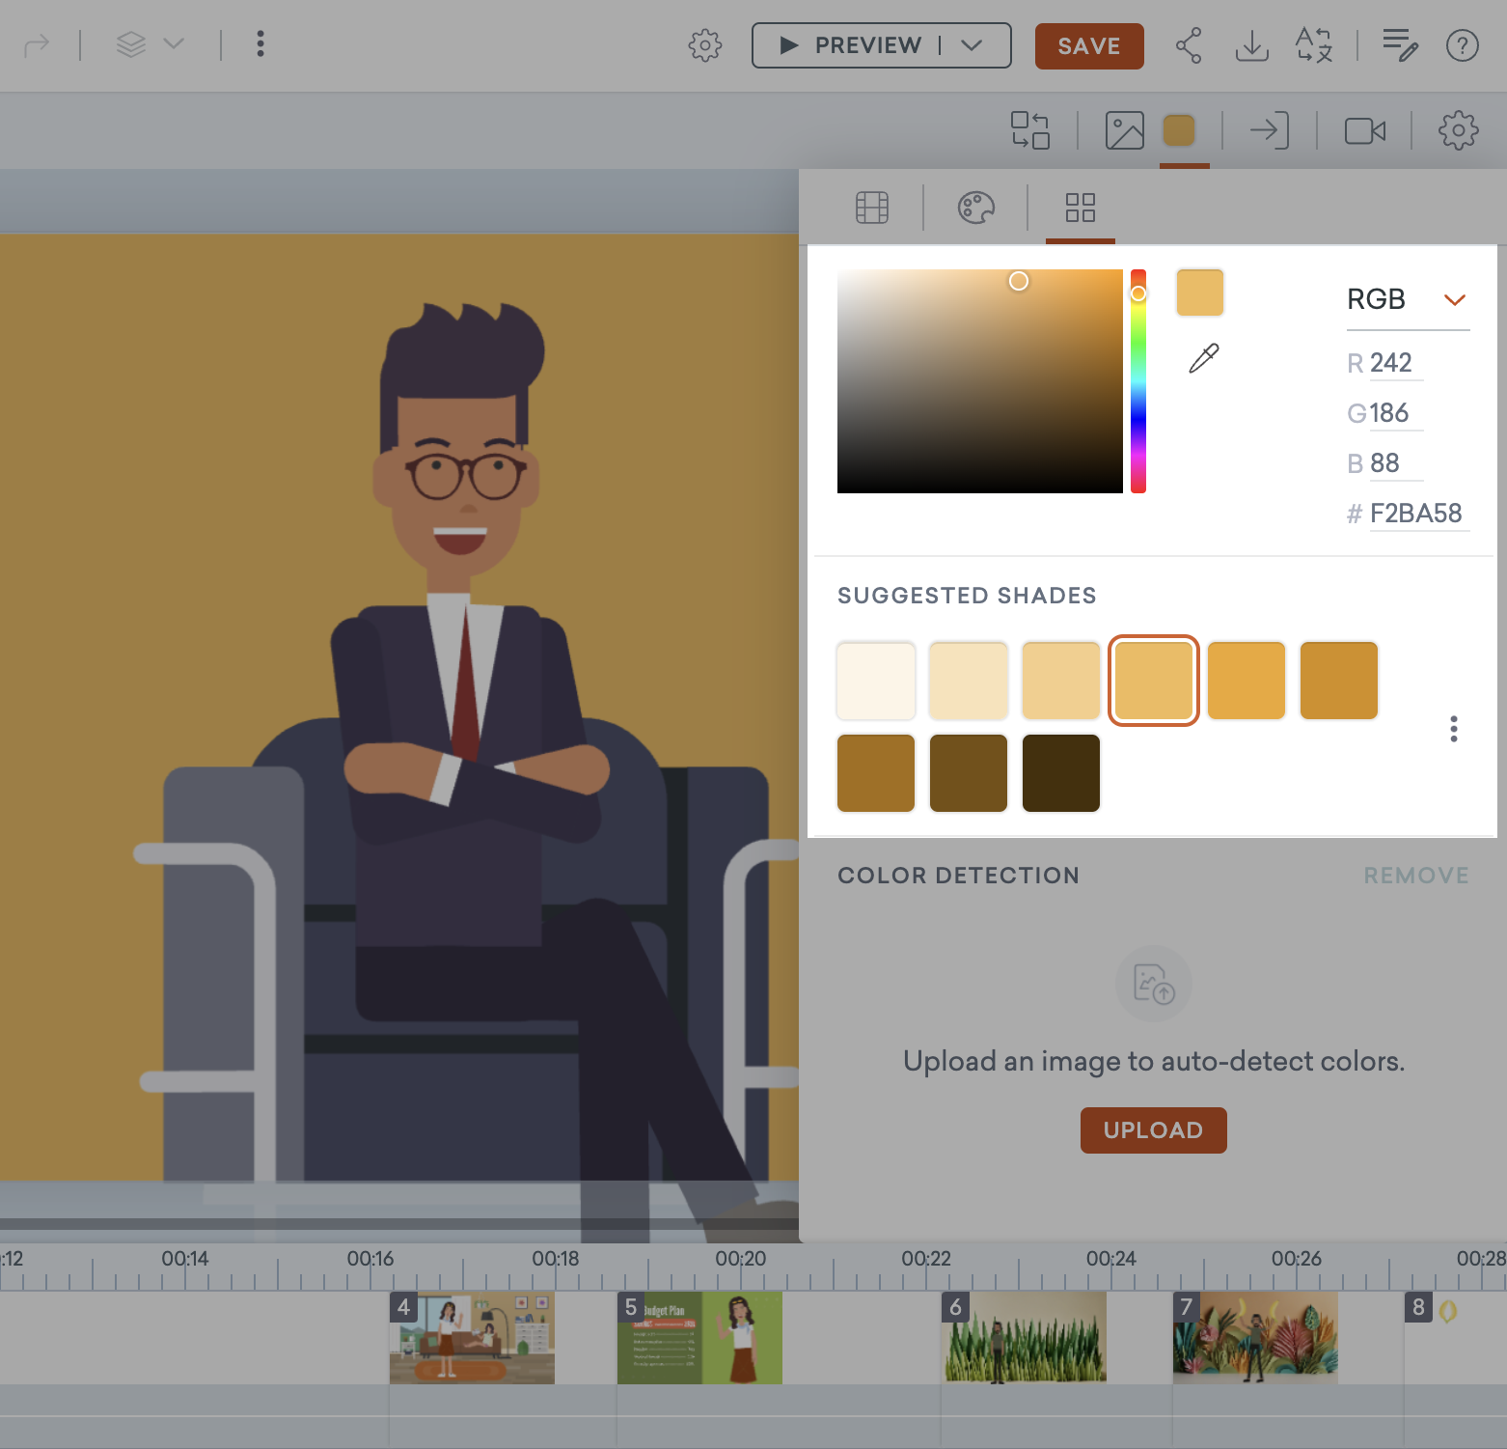Click REMOVE in the Color Detection section
This screenshot has width=1507, height=1449.
click(1415, 875)
